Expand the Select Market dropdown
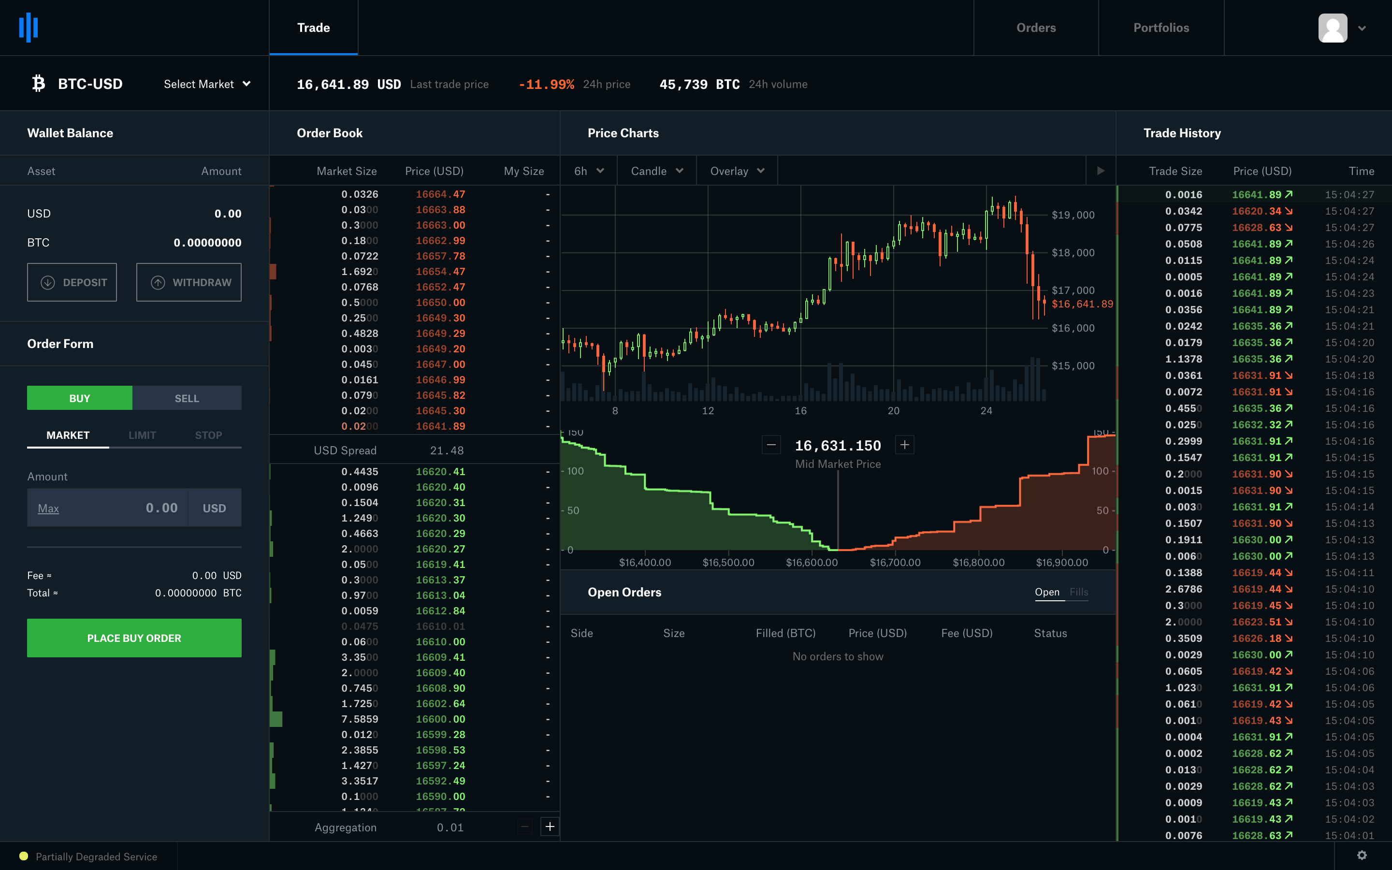 (x=205, y=83)
